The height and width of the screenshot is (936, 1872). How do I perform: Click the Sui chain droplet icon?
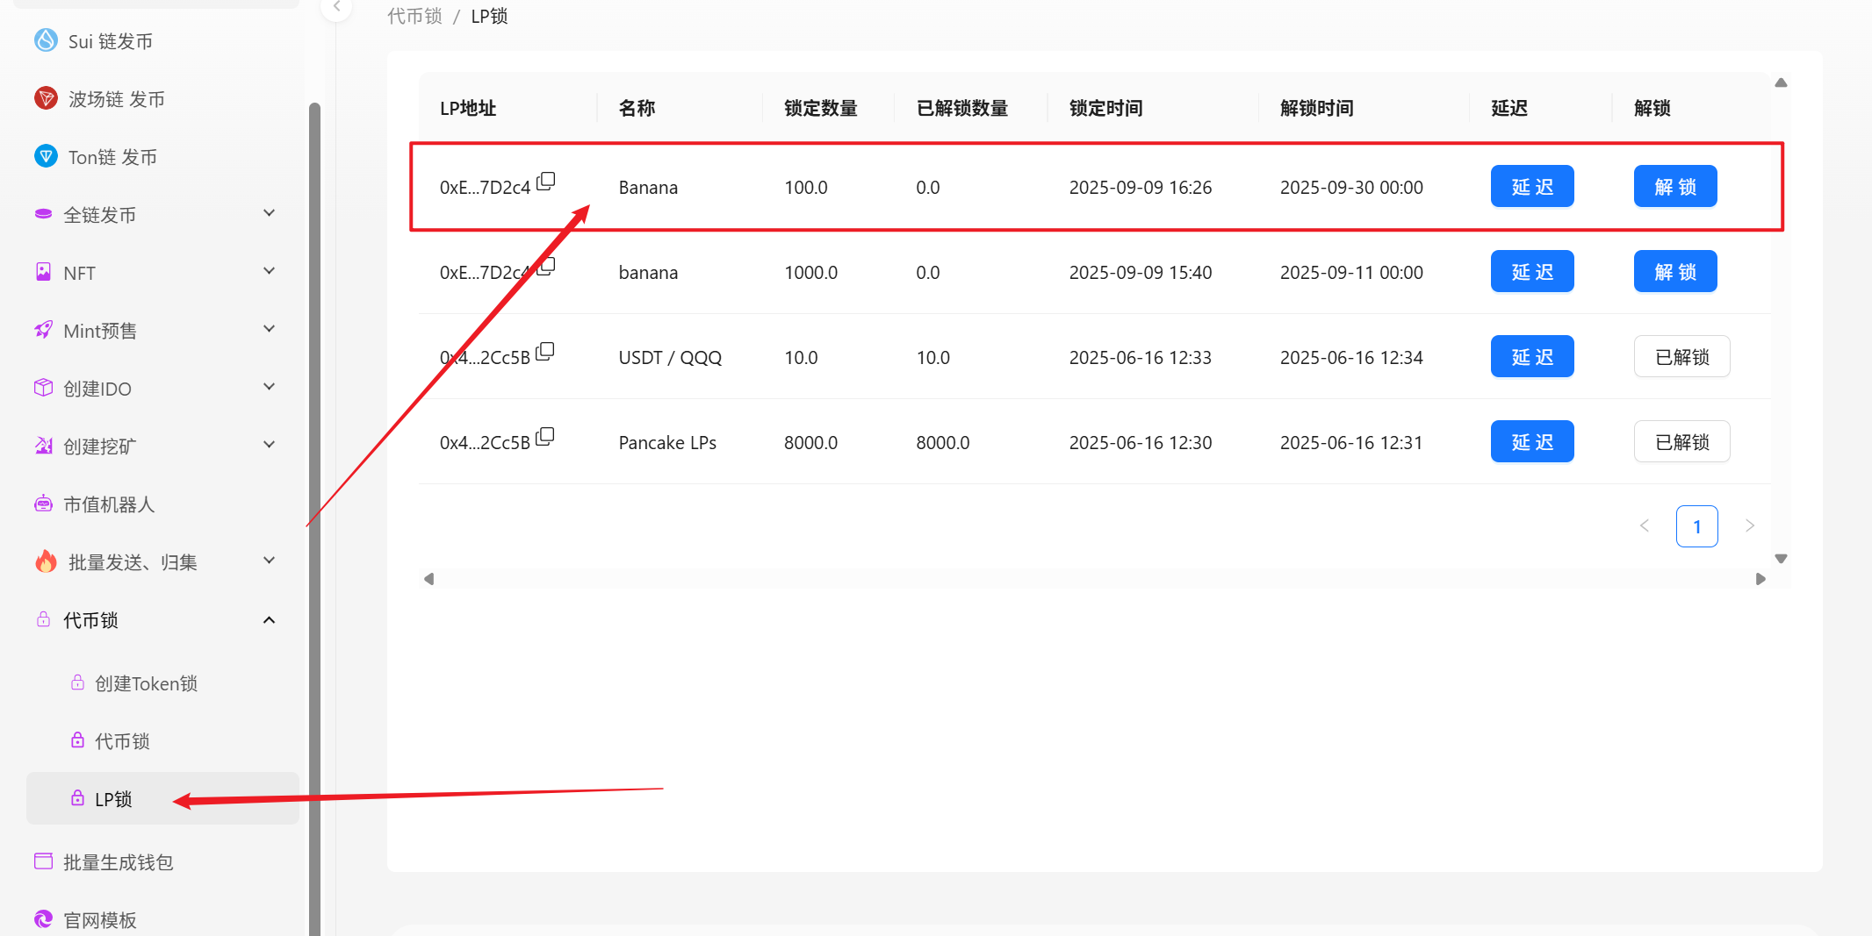coord(46,40)
